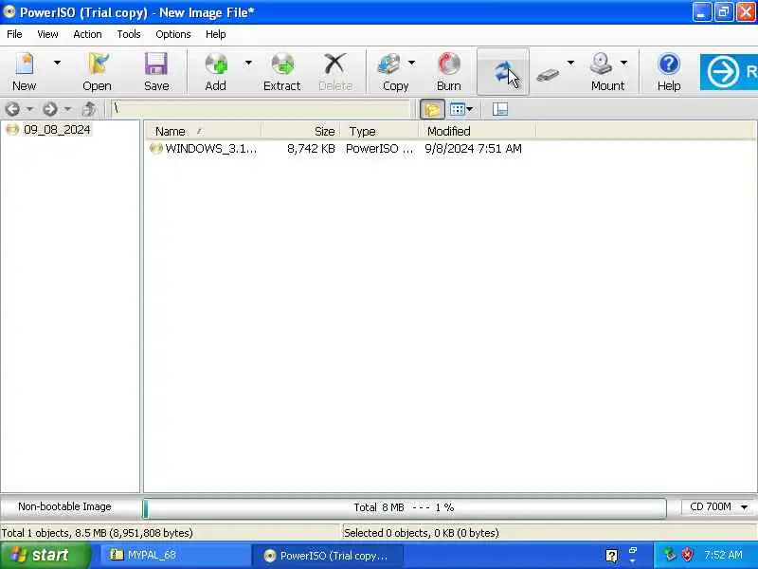Open the Tools menu
The height and width of the screenshot is (569, 758).
pos(129,34)
